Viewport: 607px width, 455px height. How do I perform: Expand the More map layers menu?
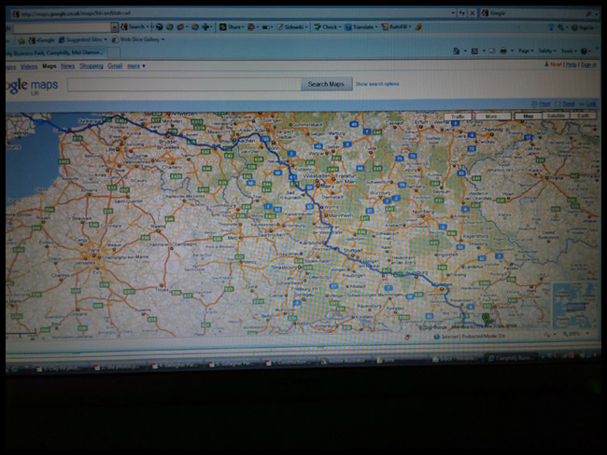[492, 116]
